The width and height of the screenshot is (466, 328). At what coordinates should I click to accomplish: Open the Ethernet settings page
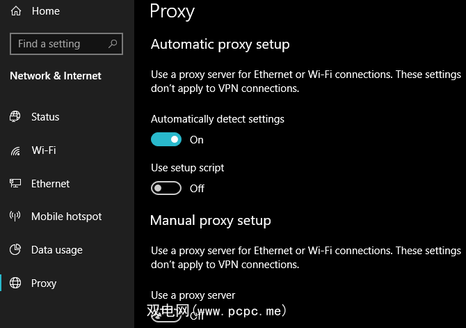click(x=50, y=184)
